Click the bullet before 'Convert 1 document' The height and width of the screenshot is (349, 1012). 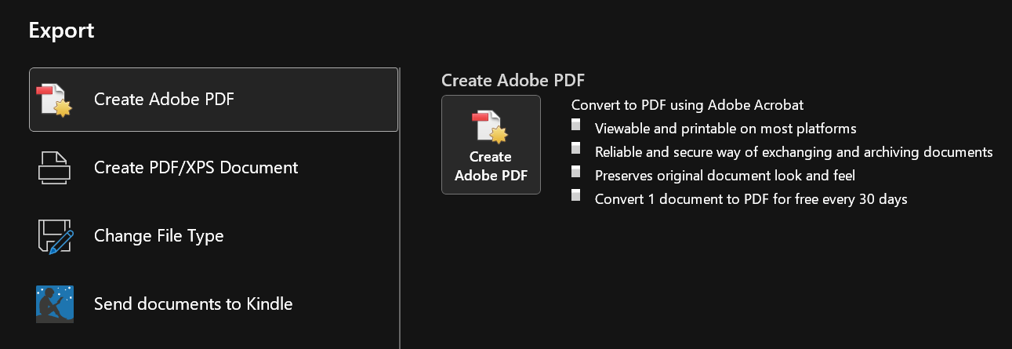pyautogui.click(x=576, y=195)
